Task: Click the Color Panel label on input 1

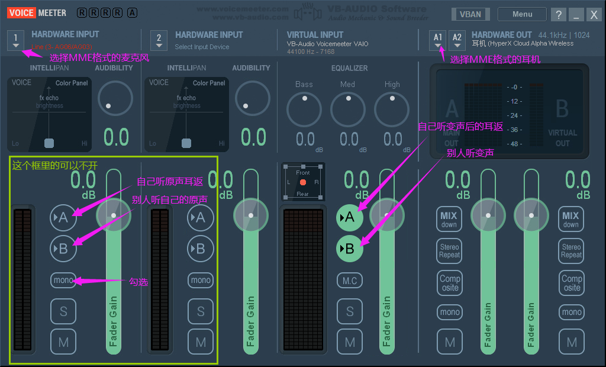Action: click(72, 83)
